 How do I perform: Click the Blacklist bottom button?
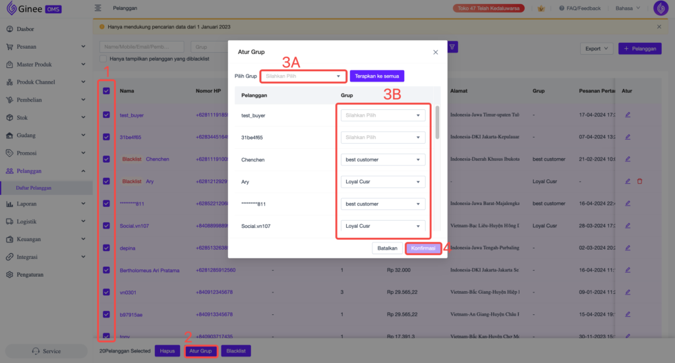click(236, 351)
